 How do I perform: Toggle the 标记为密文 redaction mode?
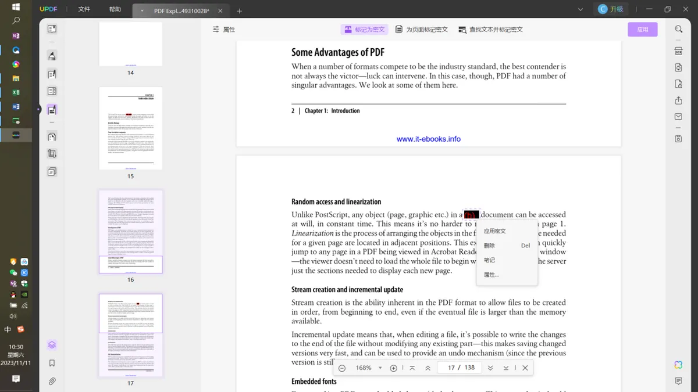pos(364,29)
